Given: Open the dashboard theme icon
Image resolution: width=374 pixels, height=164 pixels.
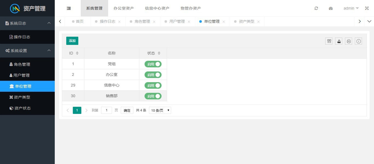Looking at the screenshot, I should [x=331, y=8].
